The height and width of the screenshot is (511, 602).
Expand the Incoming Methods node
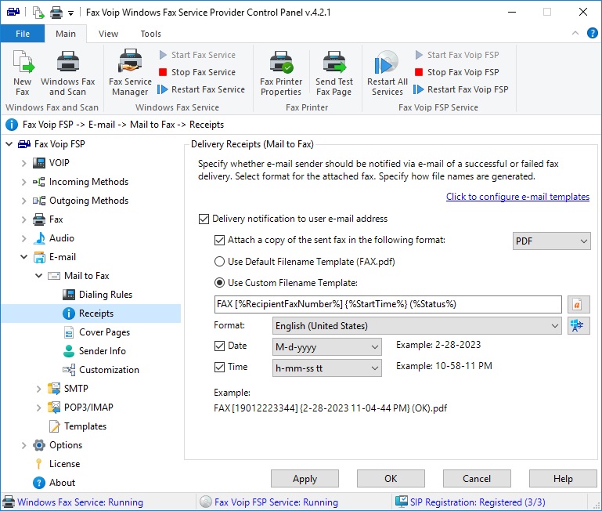23,183
